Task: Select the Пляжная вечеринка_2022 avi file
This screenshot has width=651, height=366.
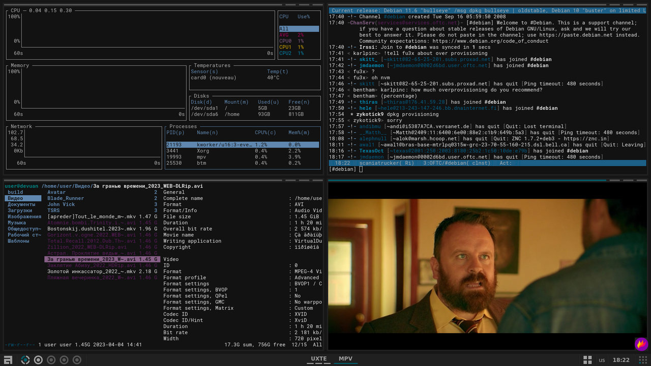Action: (102, 278)
